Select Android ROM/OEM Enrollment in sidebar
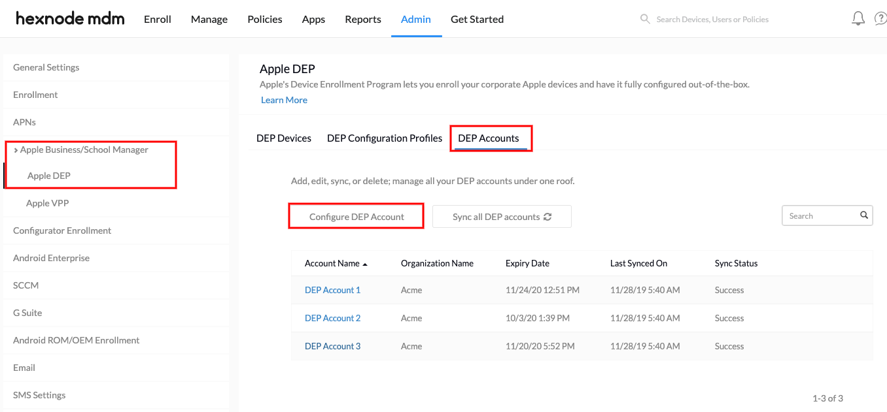887x412 pixels. point(116,340)
